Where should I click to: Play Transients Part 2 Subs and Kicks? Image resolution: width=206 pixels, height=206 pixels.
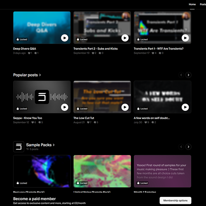point(125,38)
